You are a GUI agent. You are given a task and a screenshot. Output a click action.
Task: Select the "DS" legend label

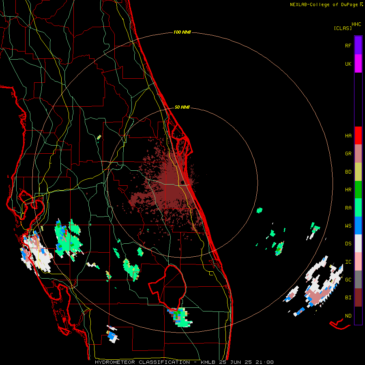[348, 244]
